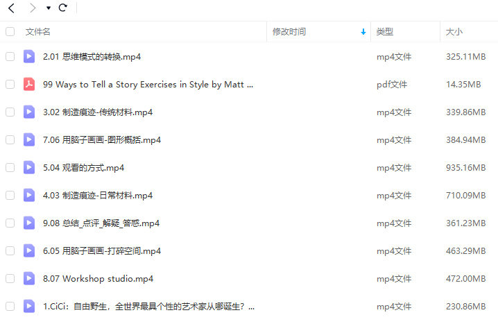Sort files by 大小 column header
This screenshot has width=498, height=324.
454,32
